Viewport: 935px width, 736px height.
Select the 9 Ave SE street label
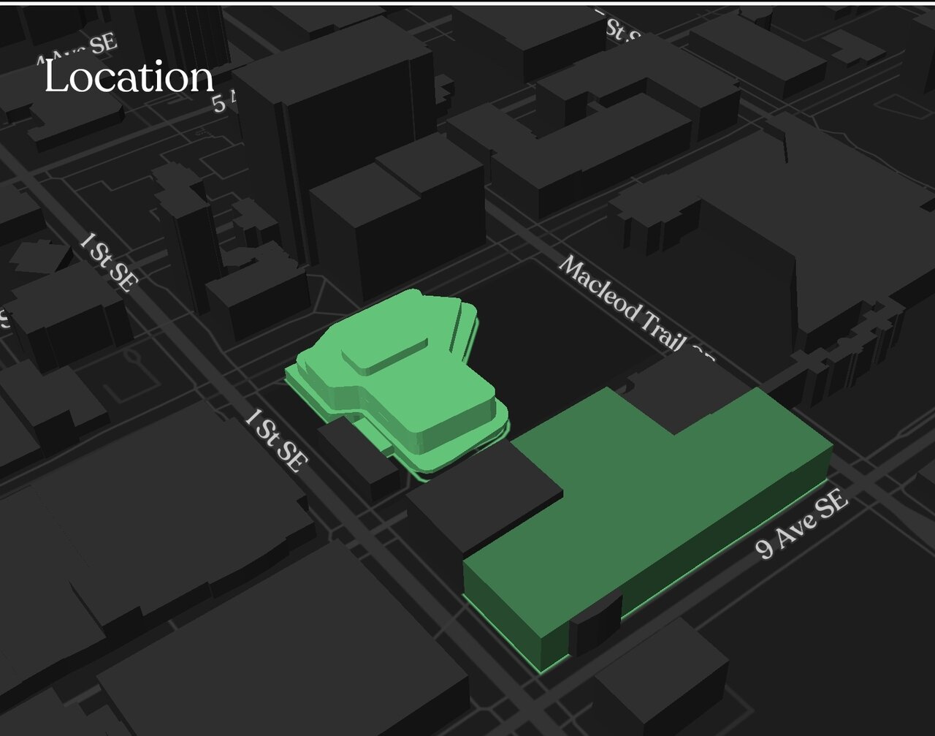801,524
